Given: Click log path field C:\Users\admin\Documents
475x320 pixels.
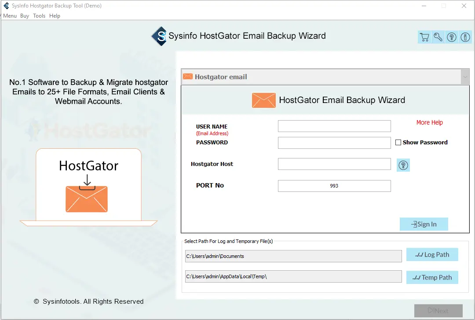Looking at the screenshot, I should click(293, 256).
